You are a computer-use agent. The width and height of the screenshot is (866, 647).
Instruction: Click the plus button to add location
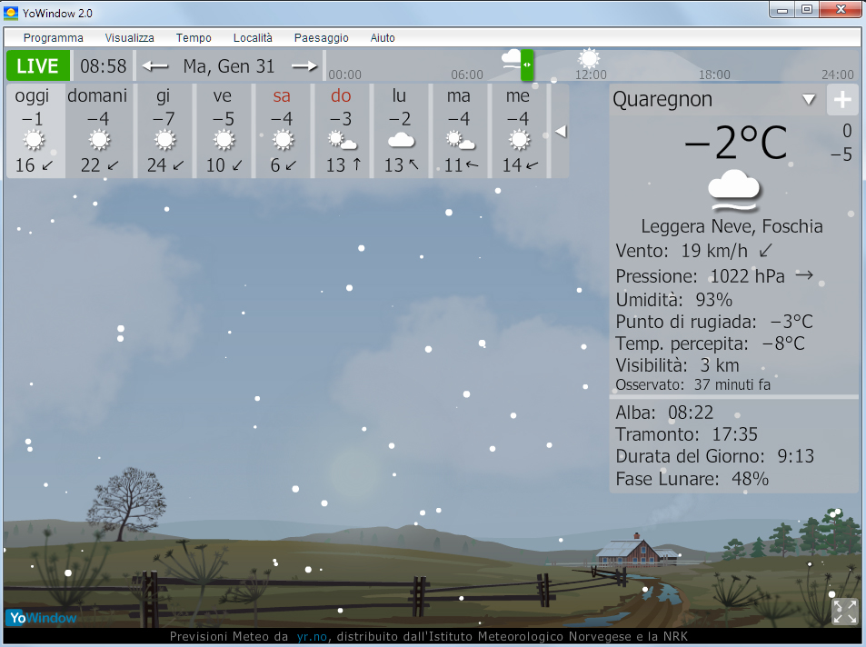point(842,100)
